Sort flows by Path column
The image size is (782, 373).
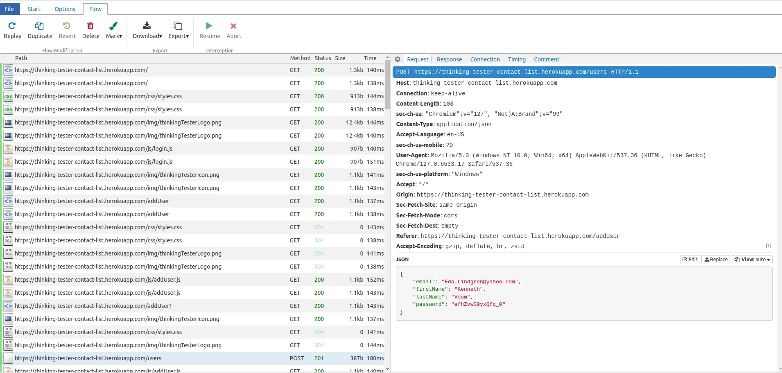[21, 58]
